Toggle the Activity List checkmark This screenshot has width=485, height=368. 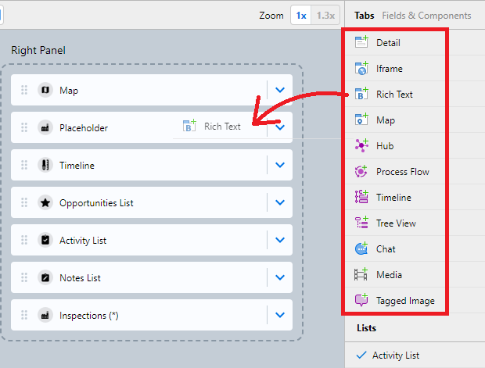[361, 355]
